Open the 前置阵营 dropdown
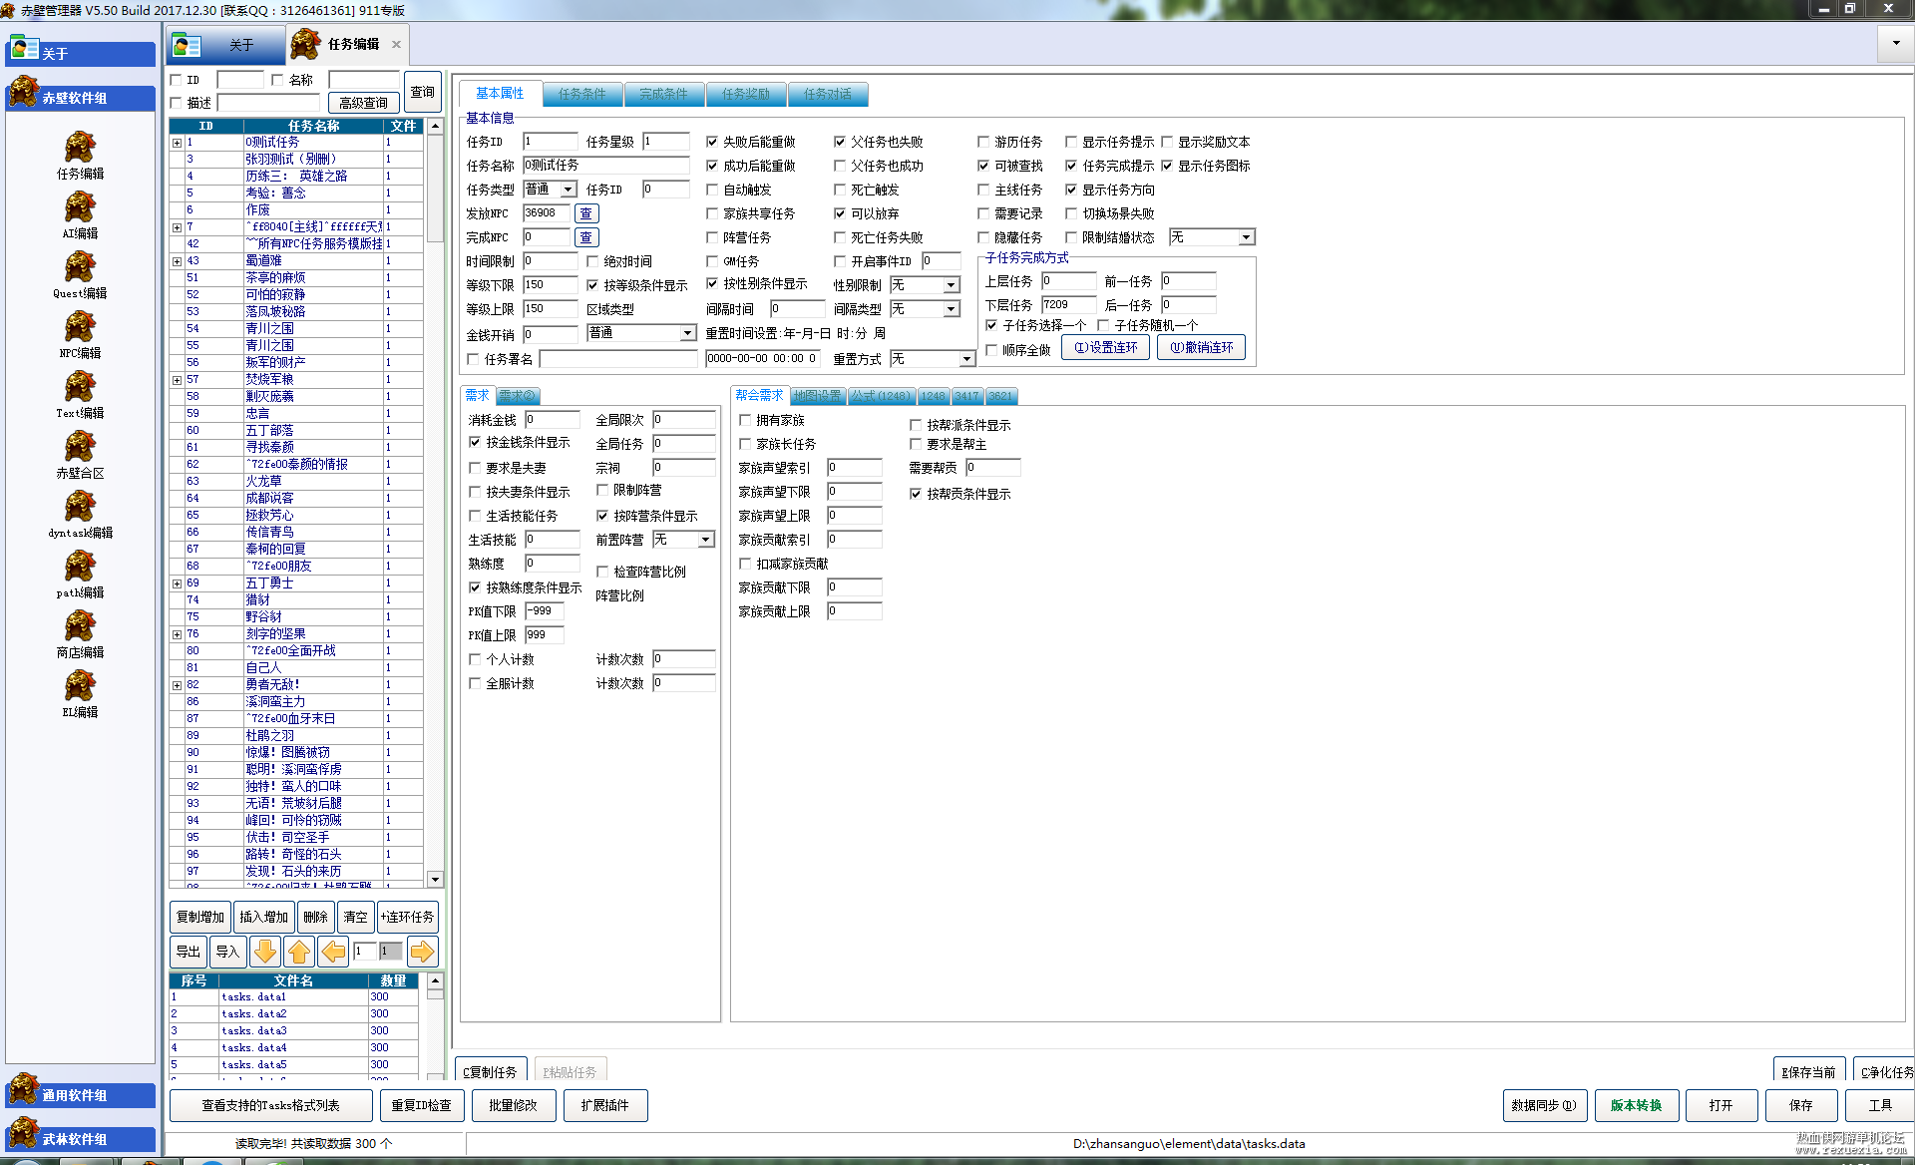1915x1165 pixels. [x=706, y=540]
